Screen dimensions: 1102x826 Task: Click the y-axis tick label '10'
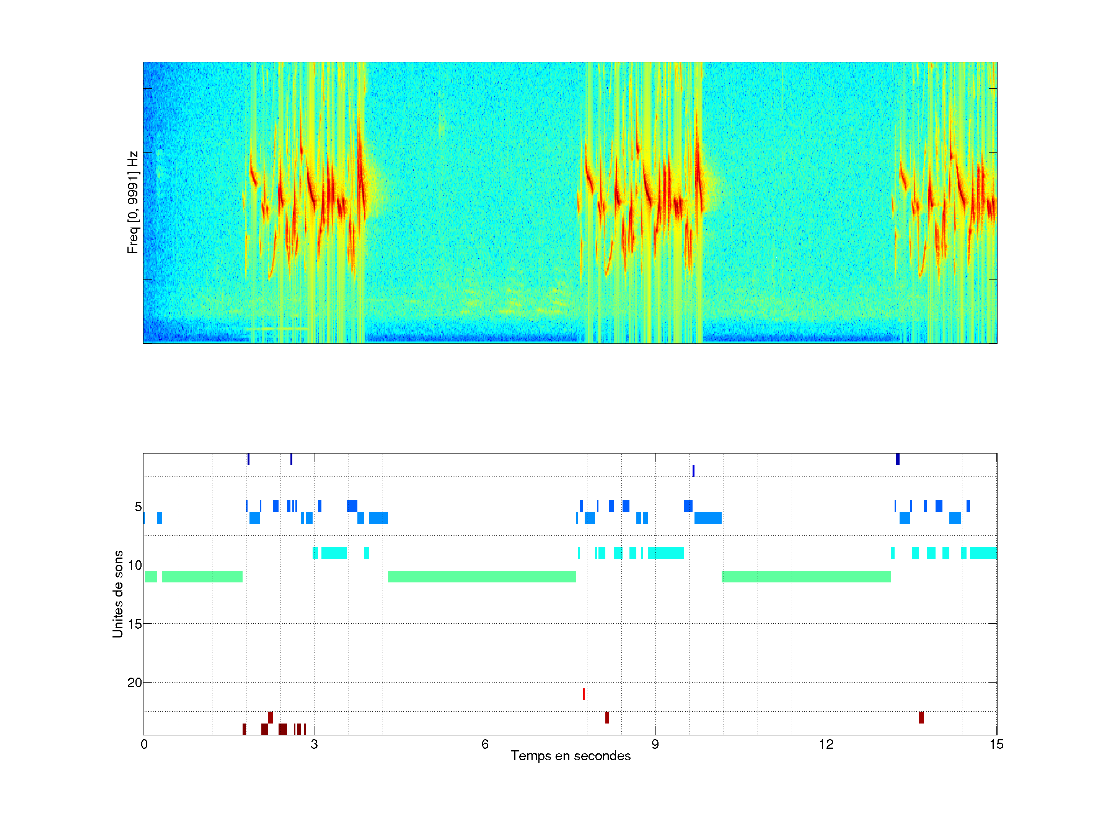tap(135, 565)
